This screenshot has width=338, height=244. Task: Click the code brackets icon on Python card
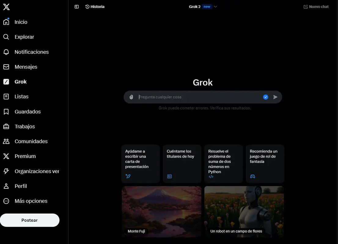tap(211, 177)
